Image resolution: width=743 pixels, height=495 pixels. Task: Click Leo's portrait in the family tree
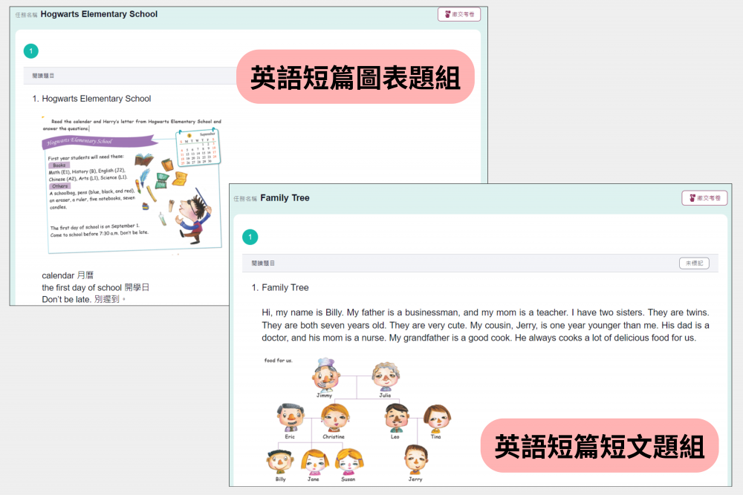point(395,418)
